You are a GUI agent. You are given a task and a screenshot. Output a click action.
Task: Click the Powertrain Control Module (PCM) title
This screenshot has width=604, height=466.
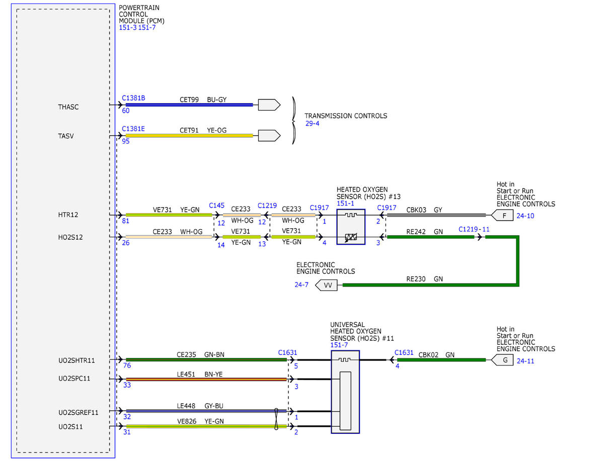pos(142,15)
